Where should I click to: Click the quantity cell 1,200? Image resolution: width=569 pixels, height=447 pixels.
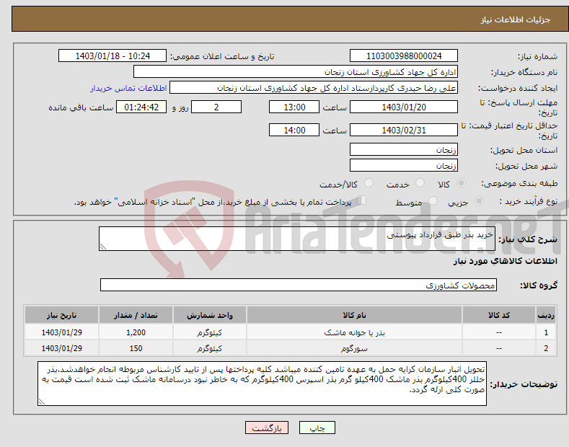pyautogui.click(x=136, y=332)
